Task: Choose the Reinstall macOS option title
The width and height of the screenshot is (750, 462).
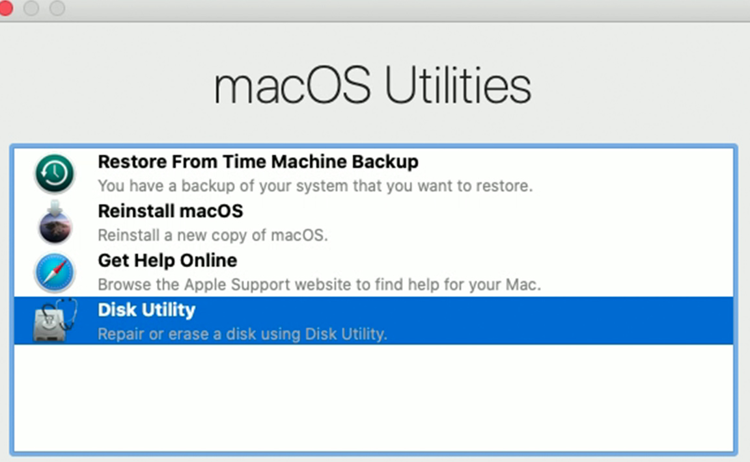Action: point(170,211)
